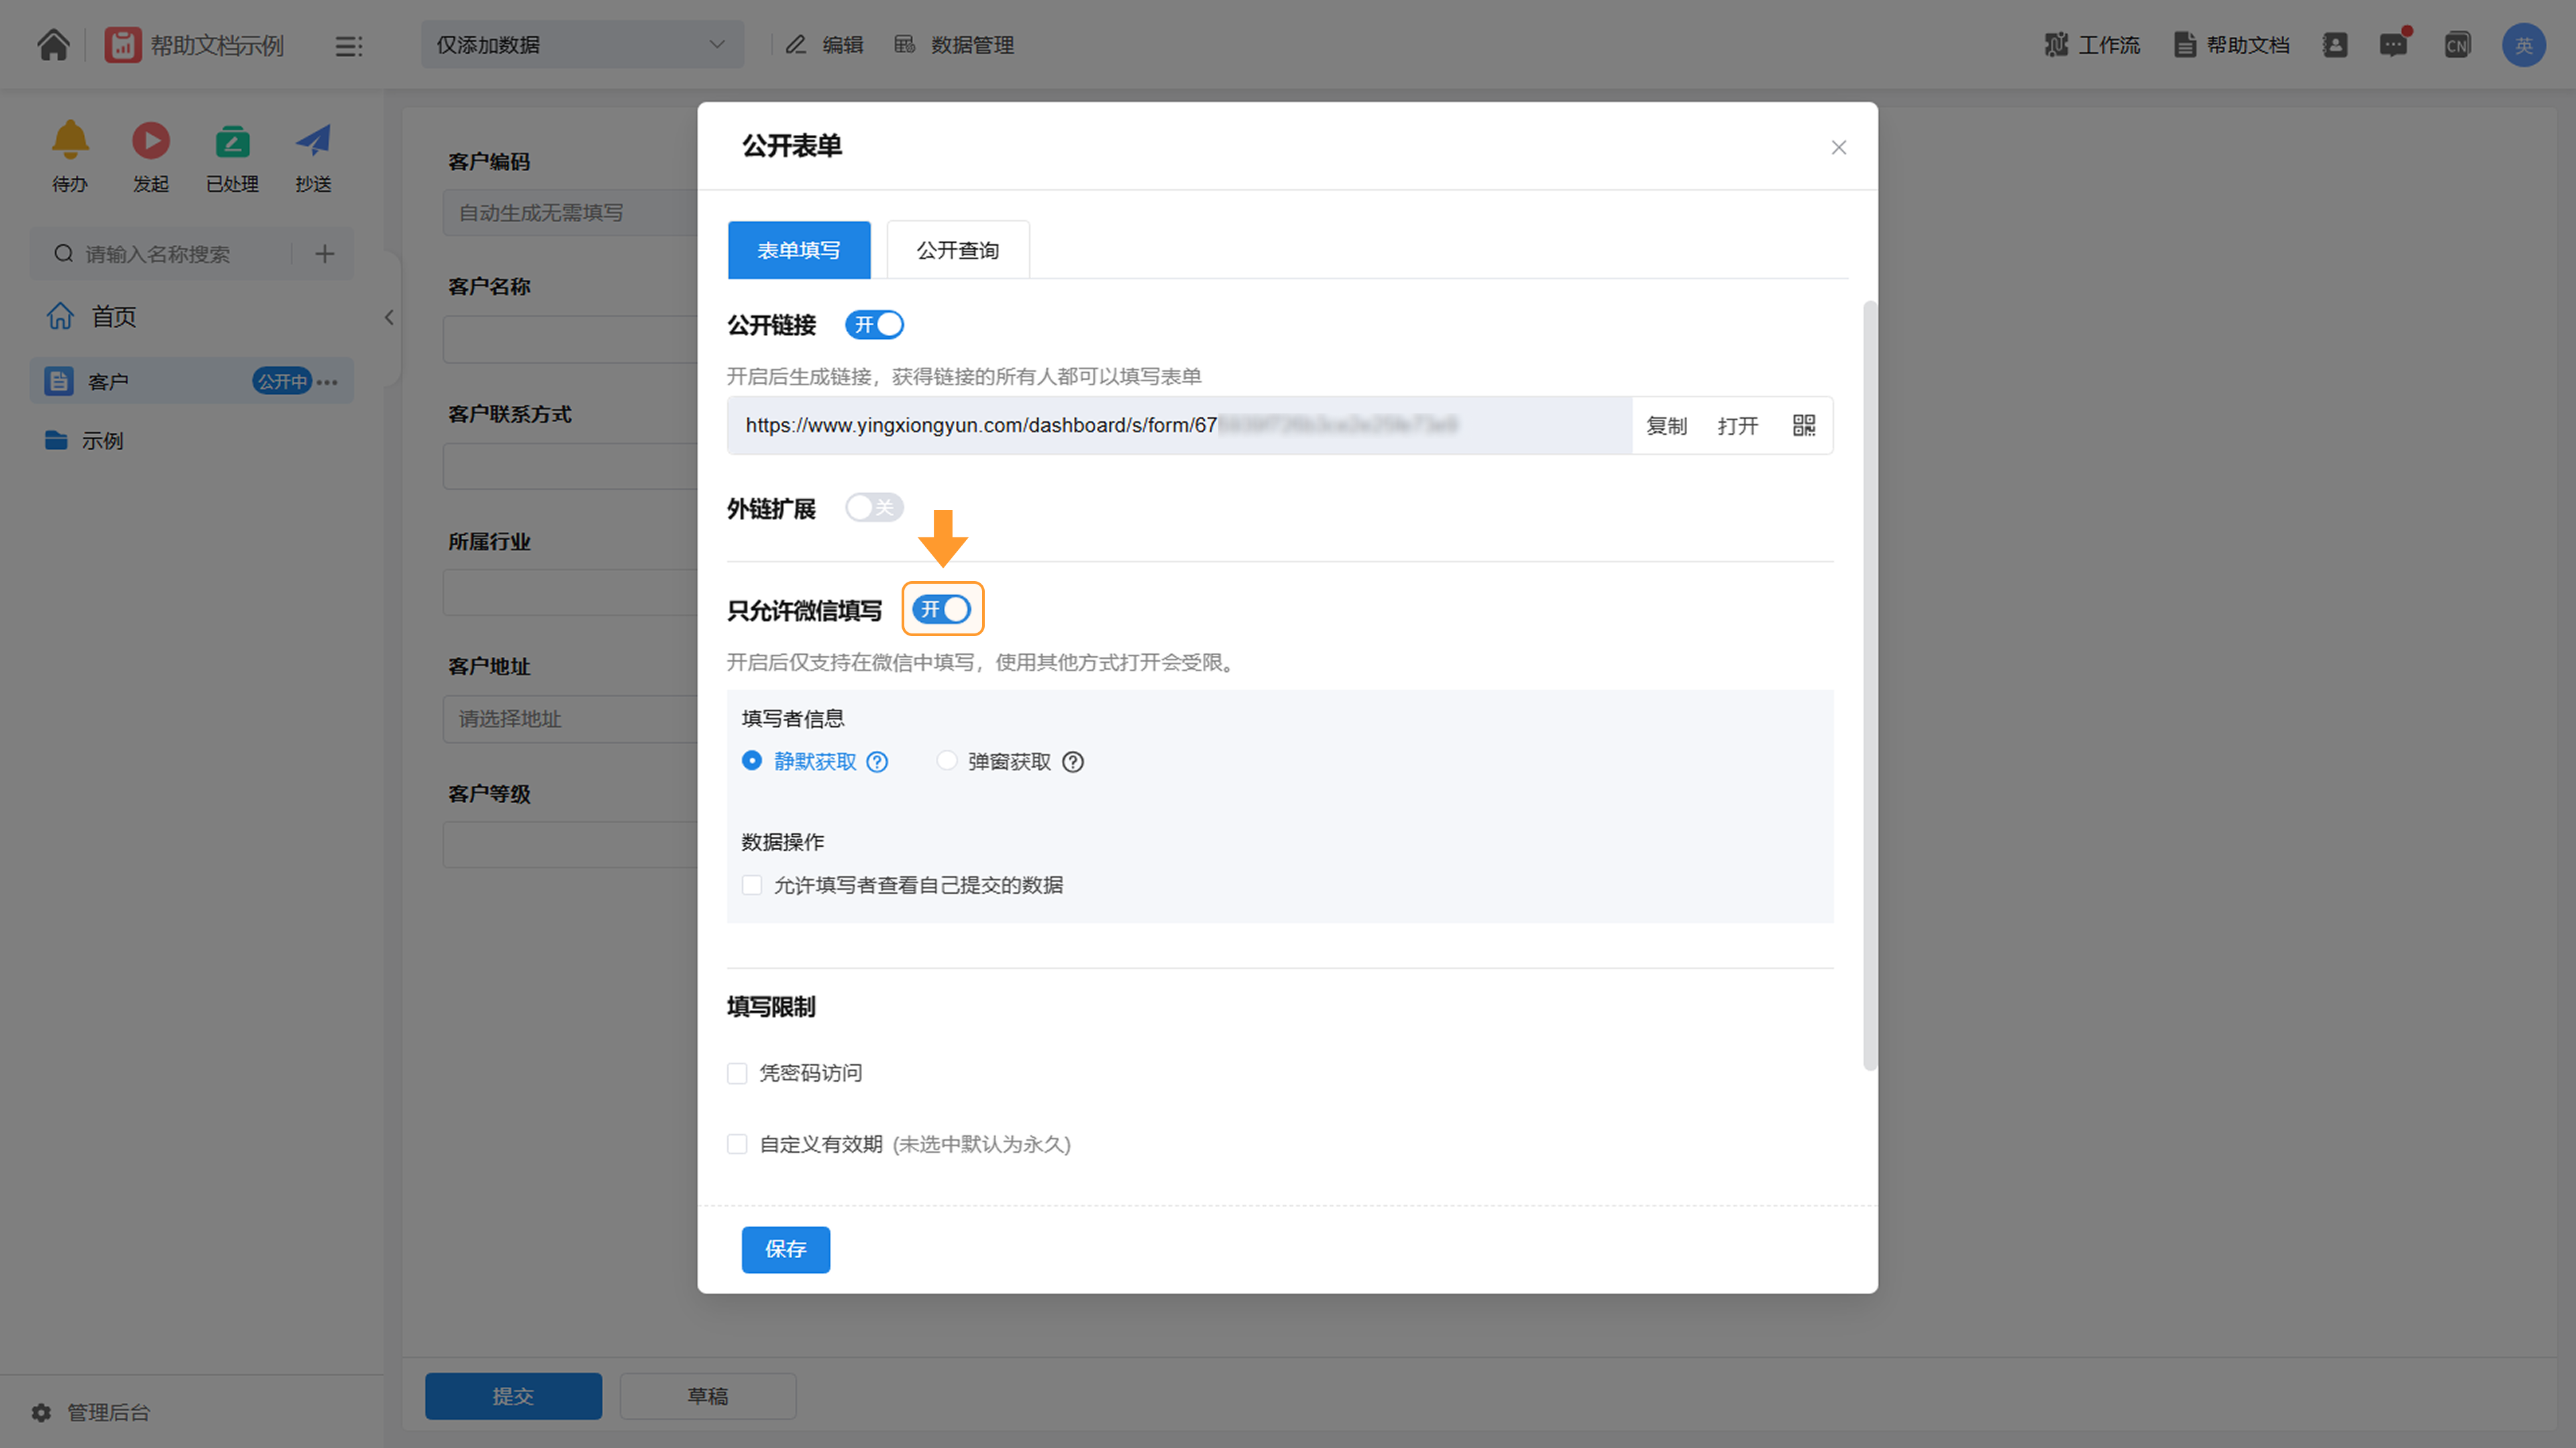Switch language with the CN icon

click(2457, 45)
